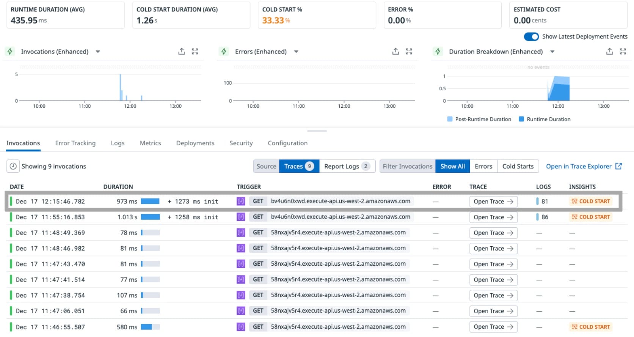Open the Configuration tab
Image resolution: width=634 pixels, height=337 pixels.
[287, 143]
